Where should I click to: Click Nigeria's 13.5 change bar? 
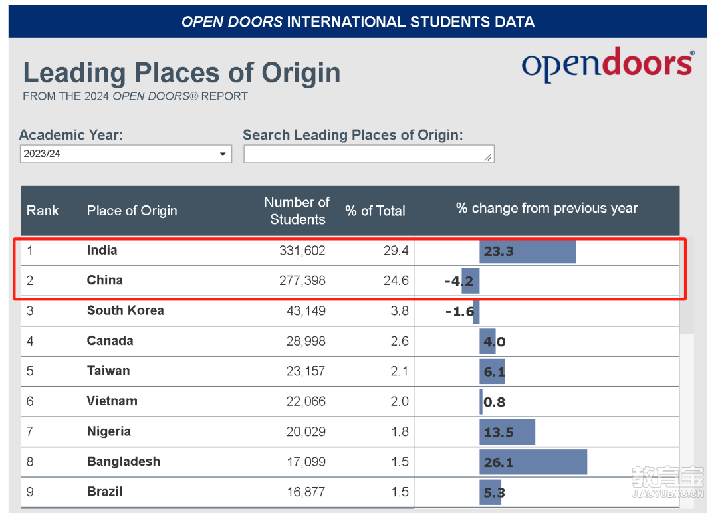(x=507, y=432)
